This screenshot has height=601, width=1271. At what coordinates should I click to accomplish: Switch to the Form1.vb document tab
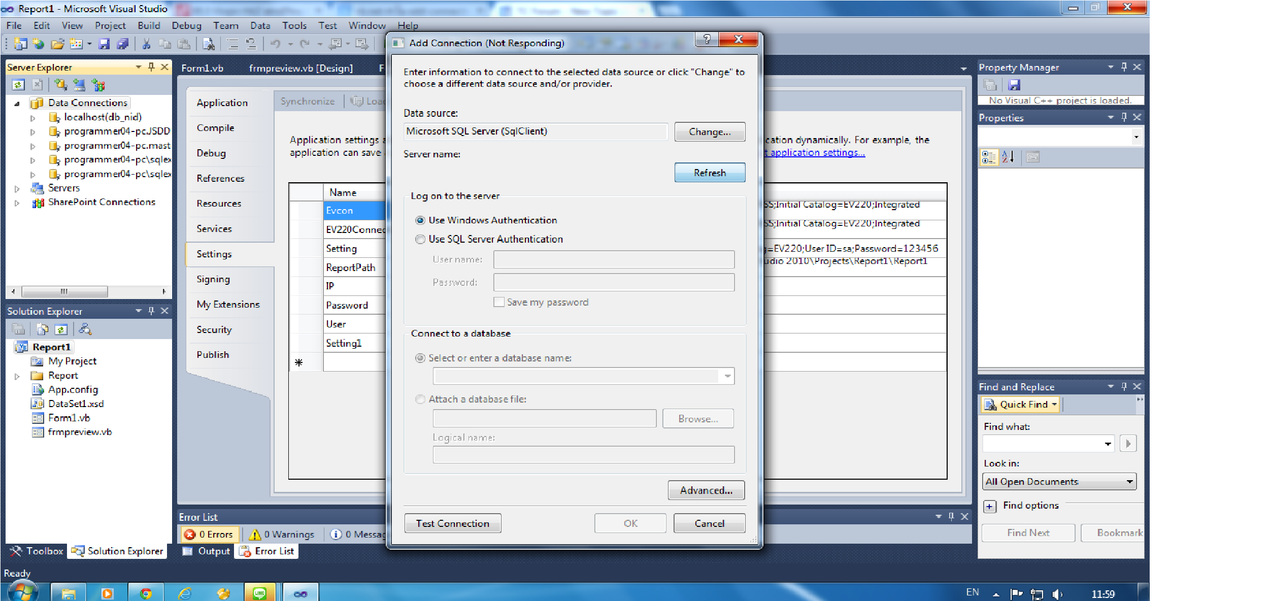coord(202,68)
